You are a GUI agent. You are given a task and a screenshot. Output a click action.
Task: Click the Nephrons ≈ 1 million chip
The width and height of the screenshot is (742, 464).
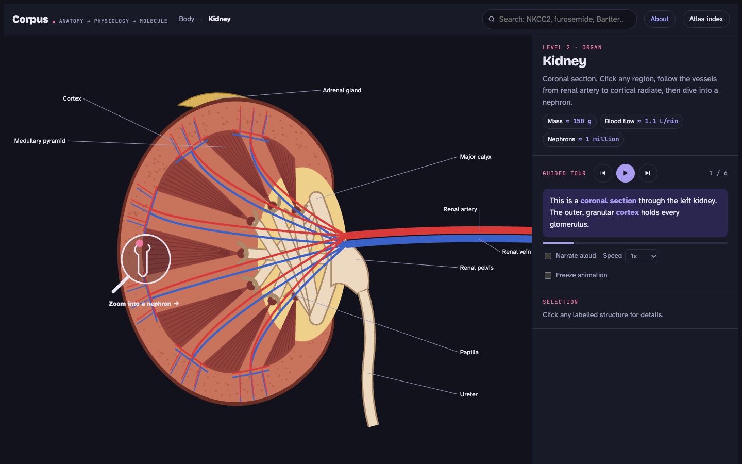583,139
